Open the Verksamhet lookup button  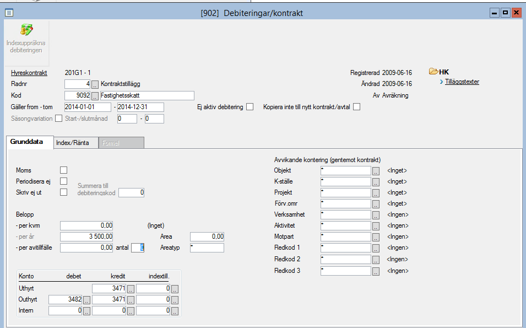[x=376, y=215]
